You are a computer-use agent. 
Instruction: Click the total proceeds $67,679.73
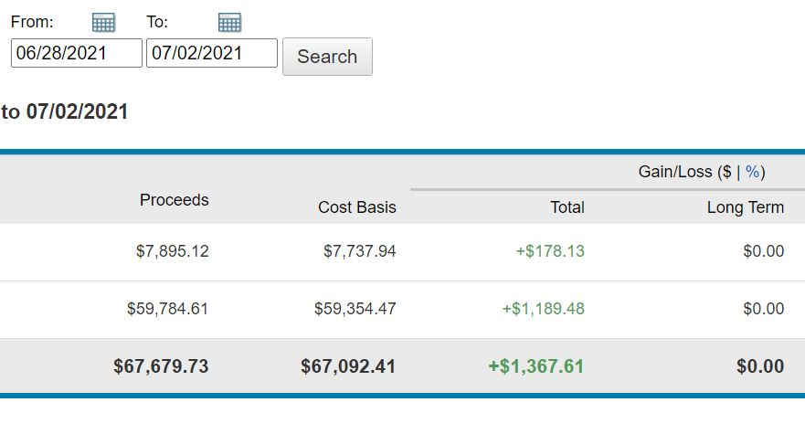[x=161, y=366]
